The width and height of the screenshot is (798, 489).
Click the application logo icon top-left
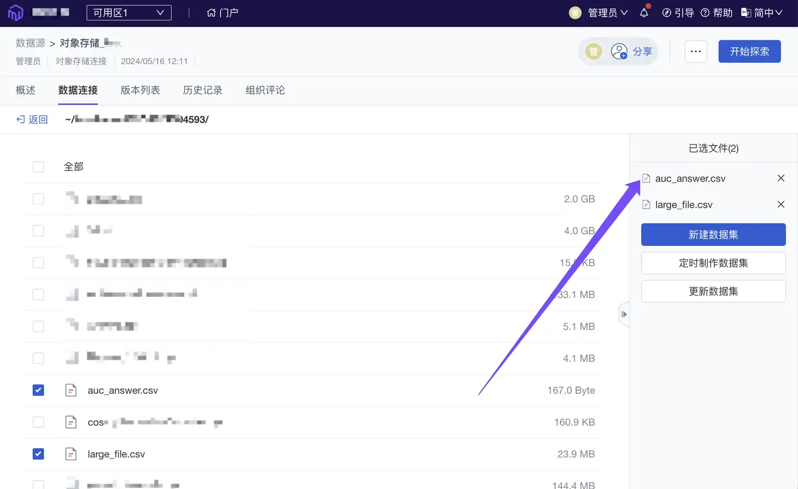click(14, 12)
